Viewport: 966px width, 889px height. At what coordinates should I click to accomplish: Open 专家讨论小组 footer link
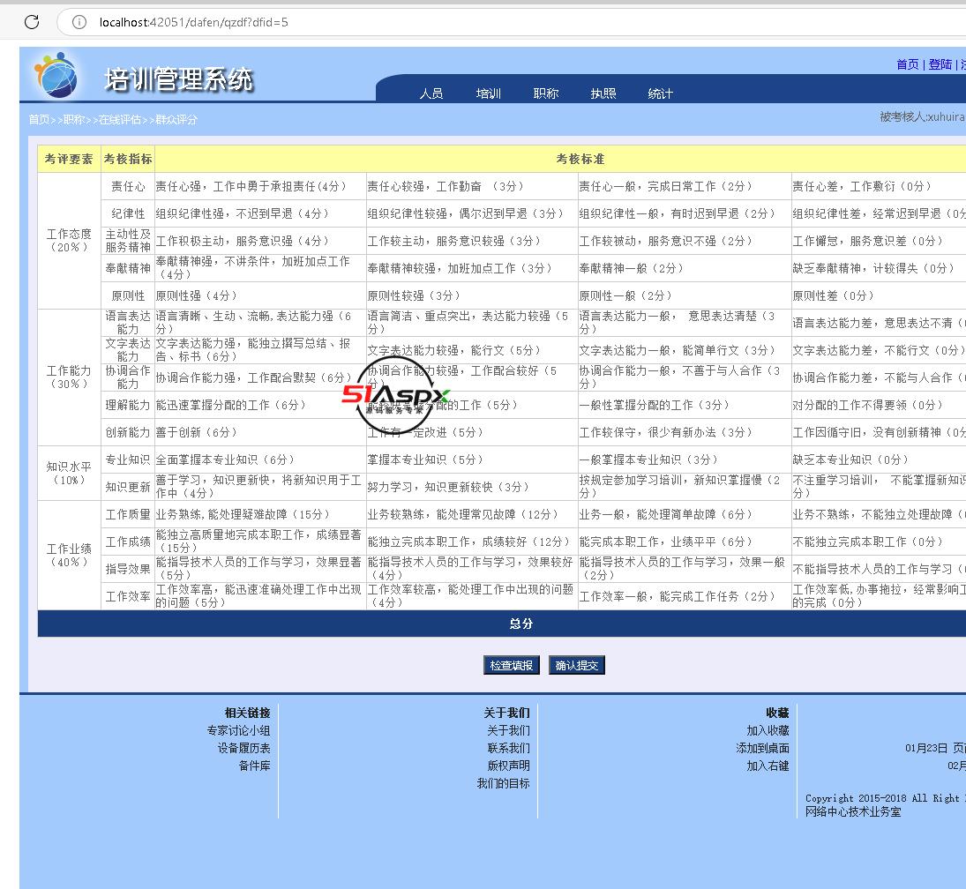point(238,730)
